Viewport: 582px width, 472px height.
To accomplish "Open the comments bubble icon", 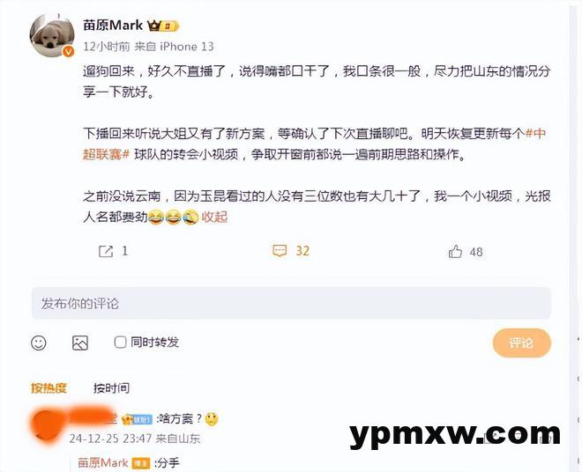I will [x=280, y=251].
